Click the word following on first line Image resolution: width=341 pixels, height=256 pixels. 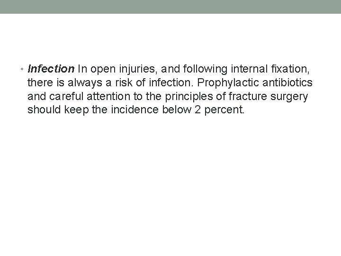205,70
